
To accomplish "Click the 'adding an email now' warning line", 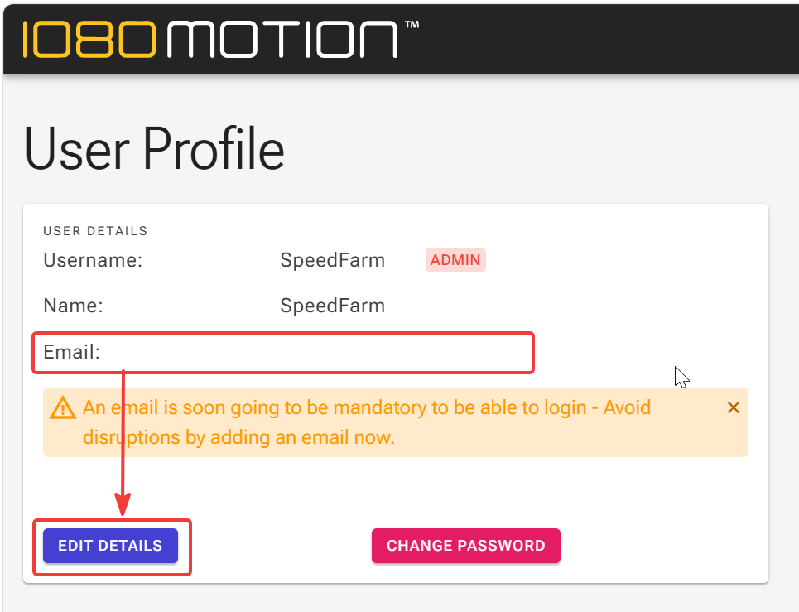I will 238,437.
